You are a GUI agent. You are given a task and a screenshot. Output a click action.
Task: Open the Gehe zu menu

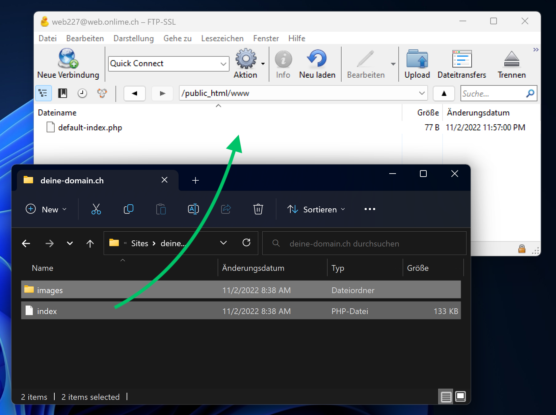click(x=178, y=38)
